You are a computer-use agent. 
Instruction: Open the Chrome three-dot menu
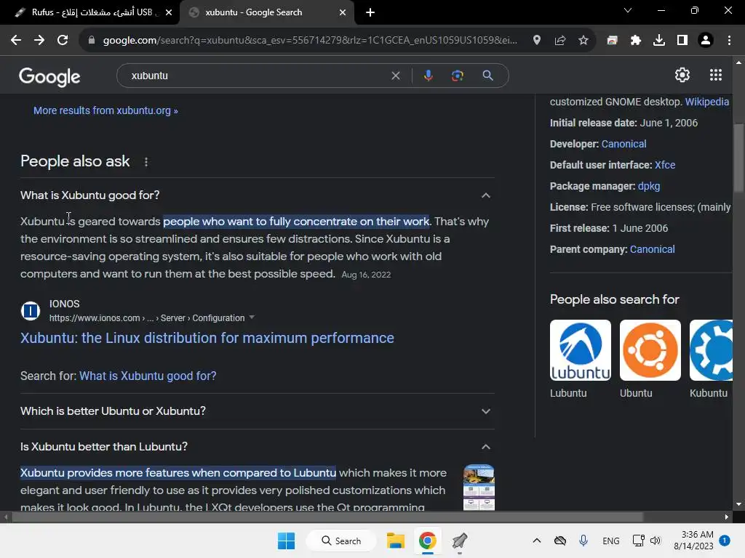729,41
